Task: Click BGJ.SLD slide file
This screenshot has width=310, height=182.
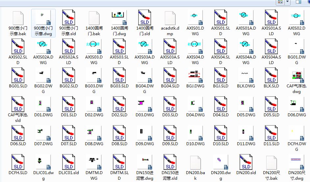Action: point(220,76)
